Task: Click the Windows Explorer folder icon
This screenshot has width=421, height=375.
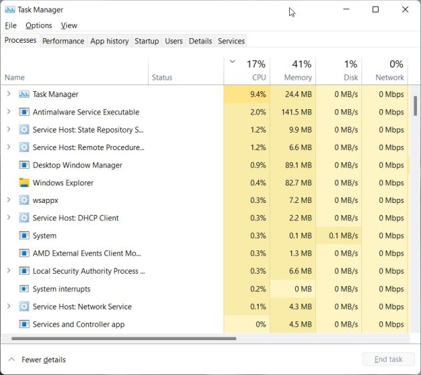Action: pyautogui.click(x=24, y=183)
